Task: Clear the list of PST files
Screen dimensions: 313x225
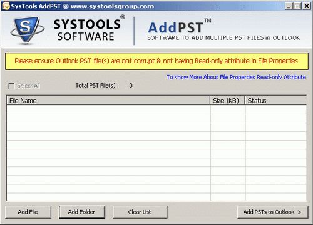Action: (140, 212)
